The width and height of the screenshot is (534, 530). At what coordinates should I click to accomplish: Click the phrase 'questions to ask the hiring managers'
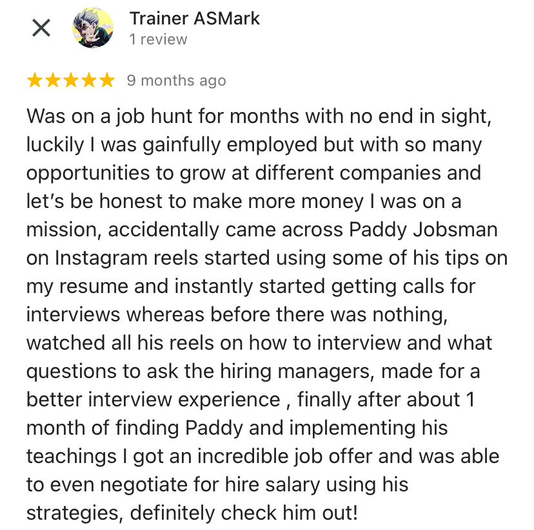click(x=200, y=372)
